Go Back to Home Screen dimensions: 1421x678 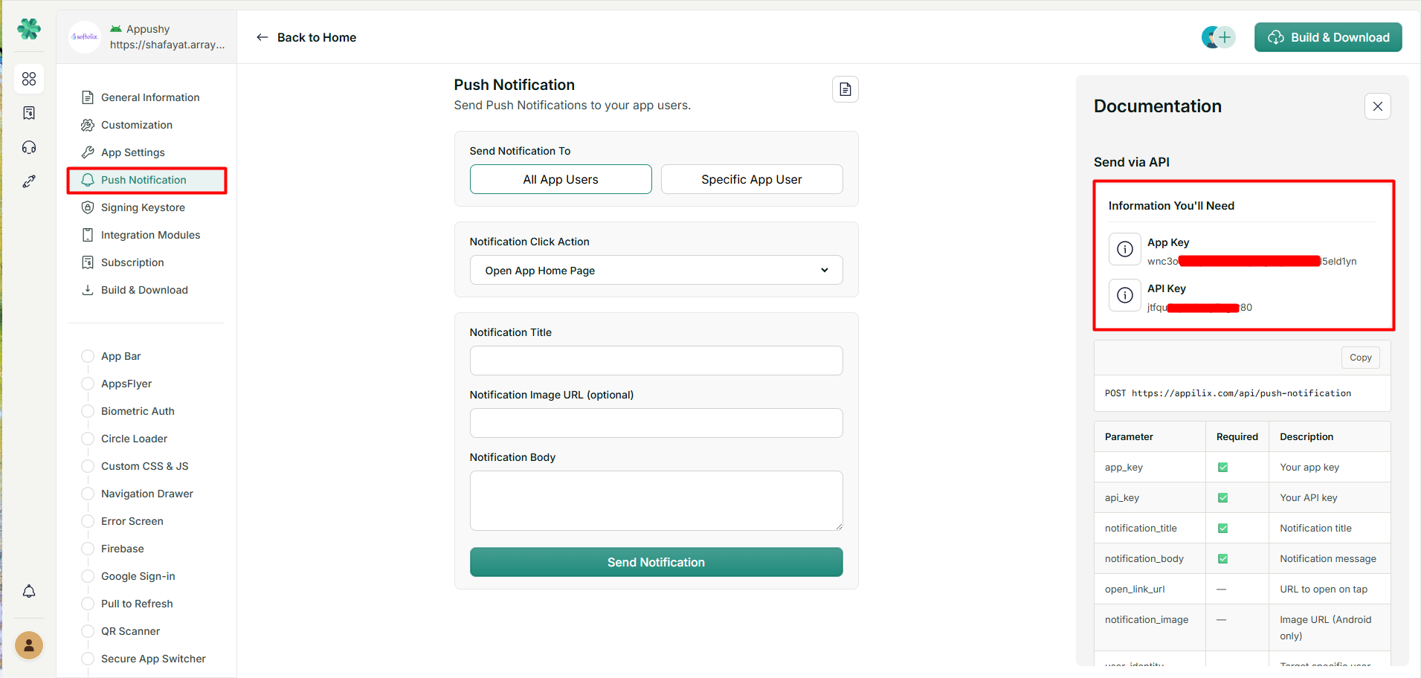click(317, 37)
